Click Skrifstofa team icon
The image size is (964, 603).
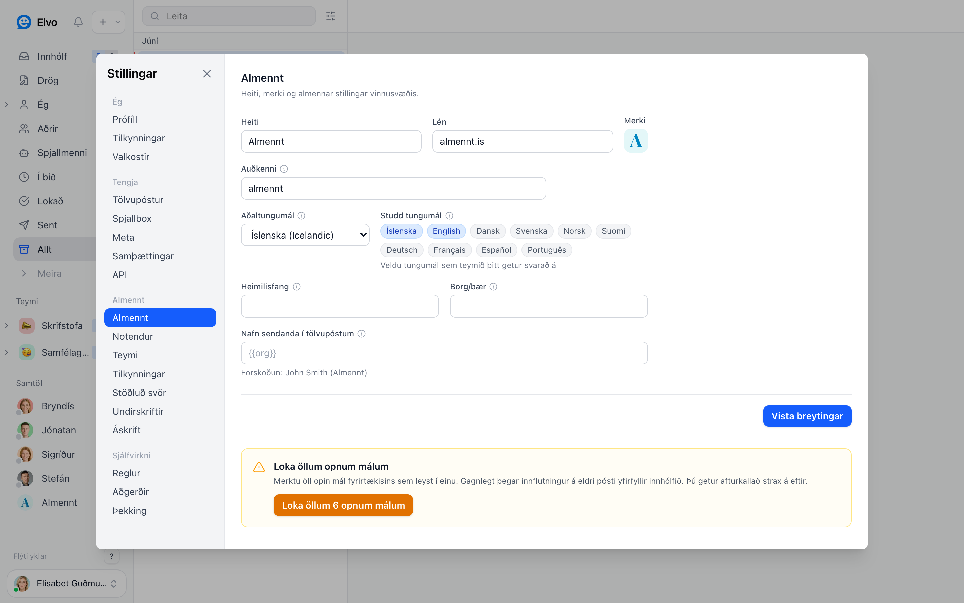27,325
